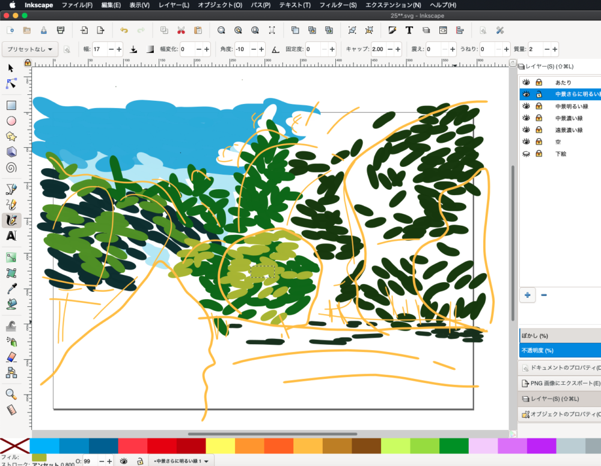Unlock the 空 layer

(539, 142)
